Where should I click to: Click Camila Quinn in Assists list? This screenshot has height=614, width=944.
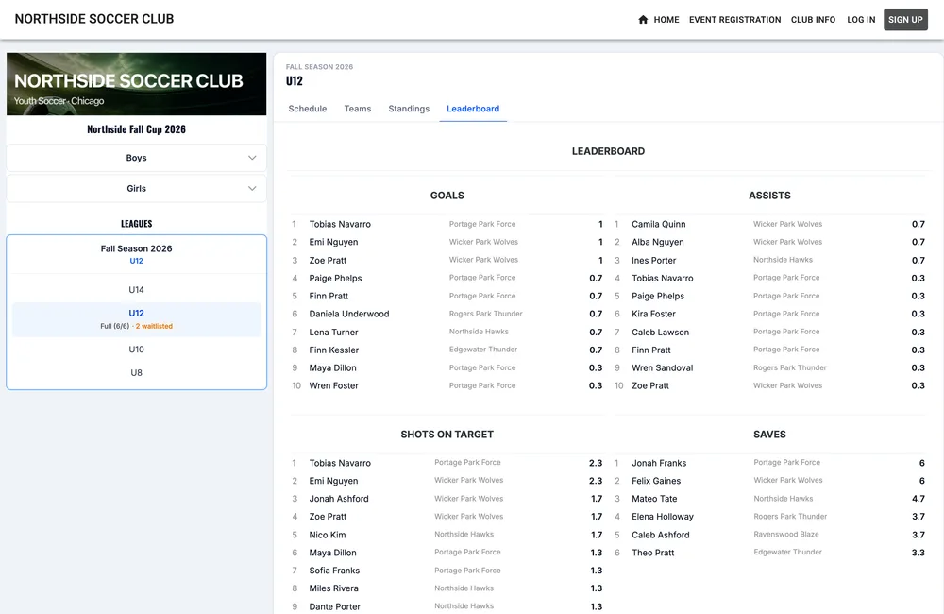[659, 224]
